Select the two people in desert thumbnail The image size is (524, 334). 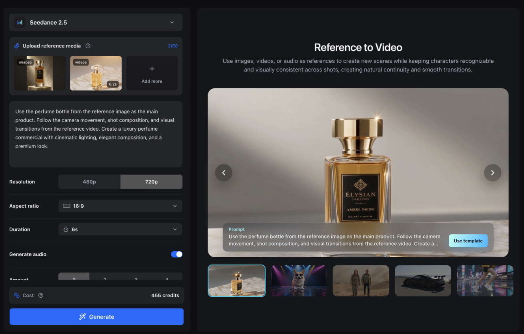tap(361, 281)
